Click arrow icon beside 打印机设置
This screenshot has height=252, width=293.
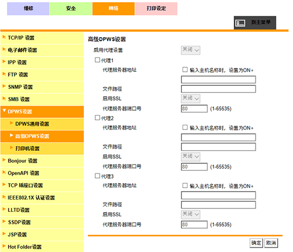[x=11, y=148]
